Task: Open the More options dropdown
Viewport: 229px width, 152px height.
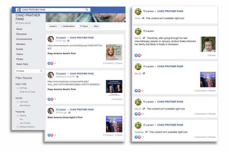Action: (x=95, y=26)
